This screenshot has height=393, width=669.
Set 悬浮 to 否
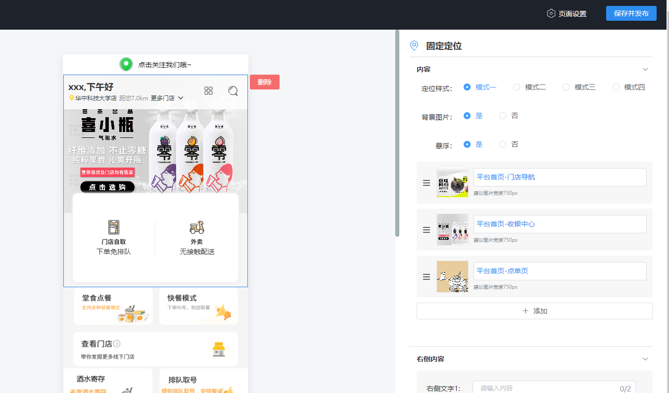(509, 144)
